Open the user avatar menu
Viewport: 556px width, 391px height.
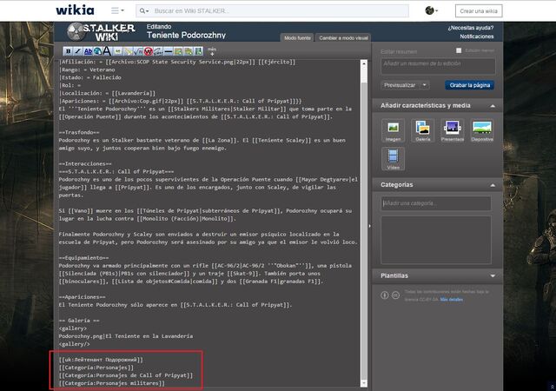(431, 10)
